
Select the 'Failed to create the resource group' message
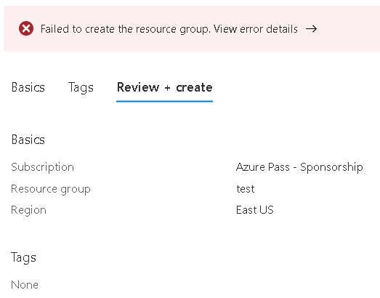(125, 29)
